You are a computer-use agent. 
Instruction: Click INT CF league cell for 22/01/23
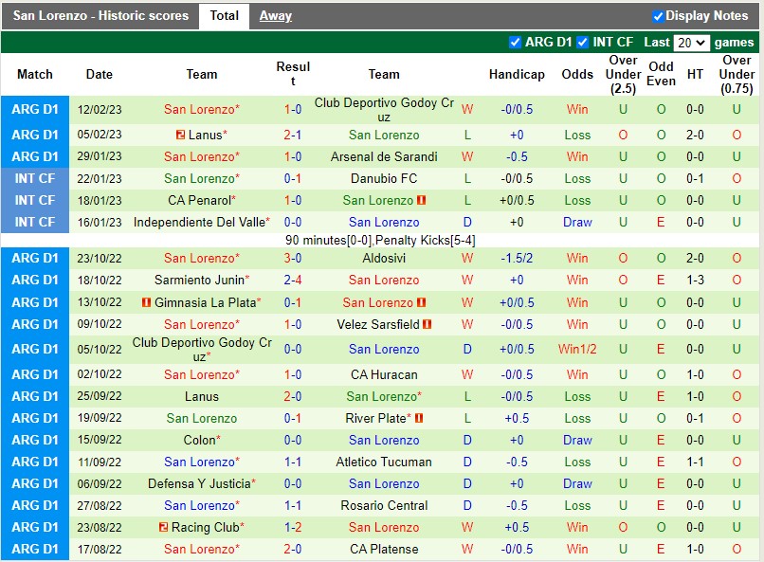pos(35,179)
